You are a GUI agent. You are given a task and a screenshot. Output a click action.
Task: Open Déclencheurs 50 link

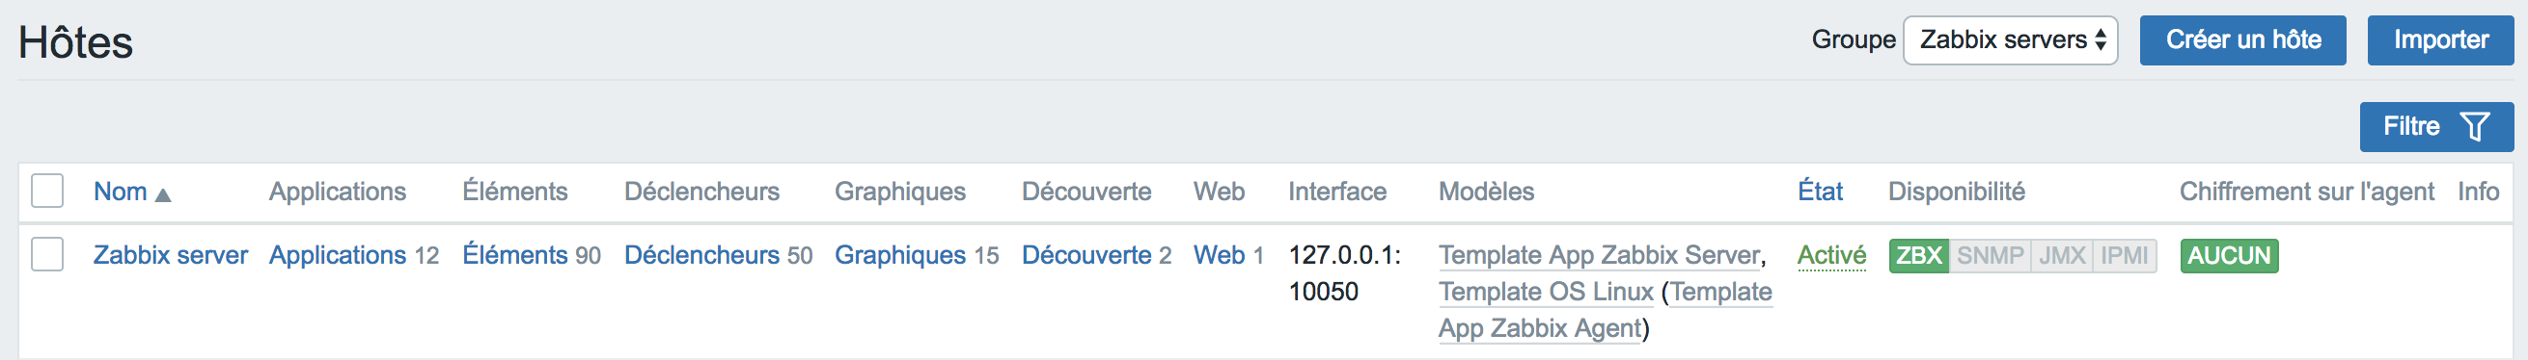coord(701,255)
